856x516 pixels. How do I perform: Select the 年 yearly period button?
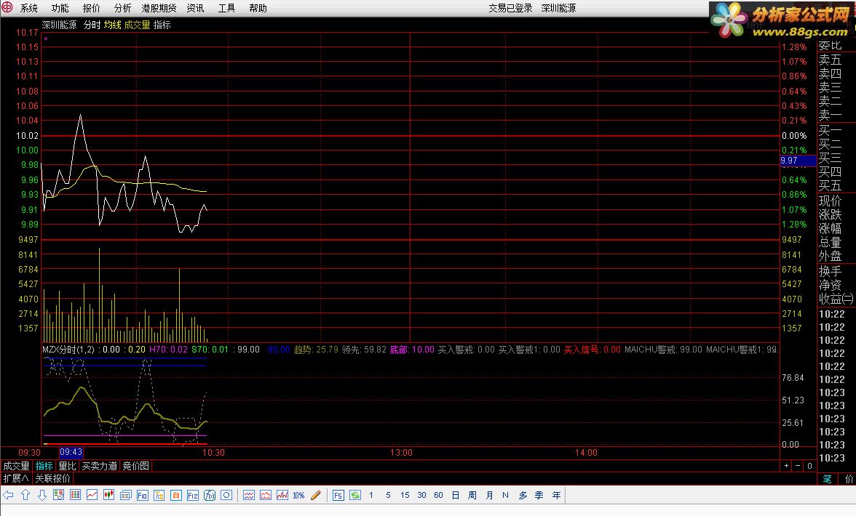[556, 495]
